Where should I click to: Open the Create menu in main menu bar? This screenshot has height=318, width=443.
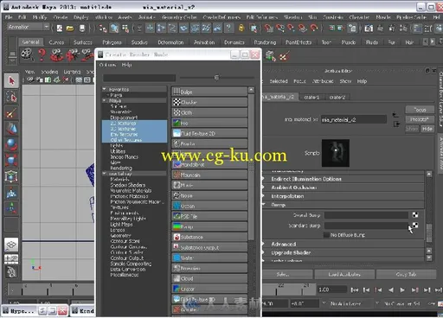pos(61,17)
